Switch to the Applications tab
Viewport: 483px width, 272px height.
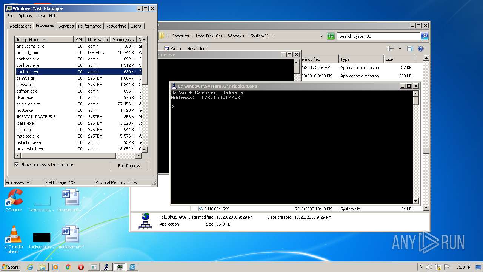point(20,26)
